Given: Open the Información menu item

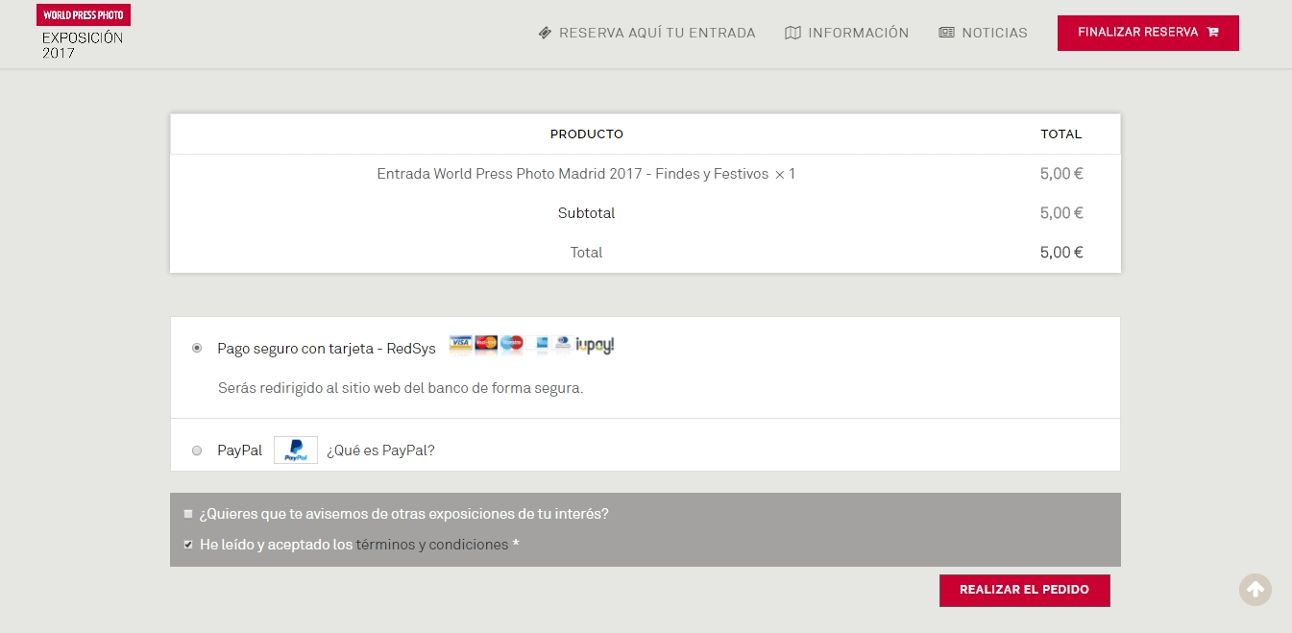Looking at the screenshot, I should point(846,33).
